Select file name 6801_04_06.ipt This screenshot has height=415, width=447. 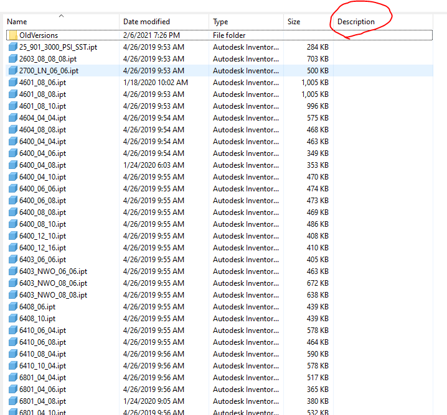pyautogui.click(x=42, y=390)
